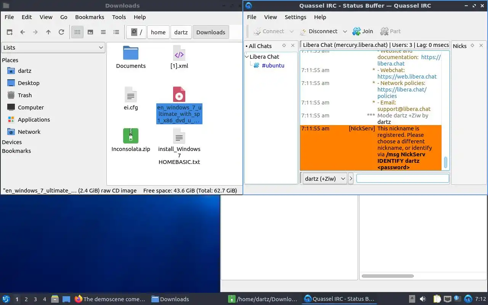The width and height of the screenshot is (488, 305).
Task: Click the chat message input field
Action: (403, 178)
